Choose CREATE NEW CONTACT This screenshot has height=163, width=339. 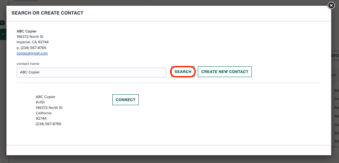tap(225, 72)
